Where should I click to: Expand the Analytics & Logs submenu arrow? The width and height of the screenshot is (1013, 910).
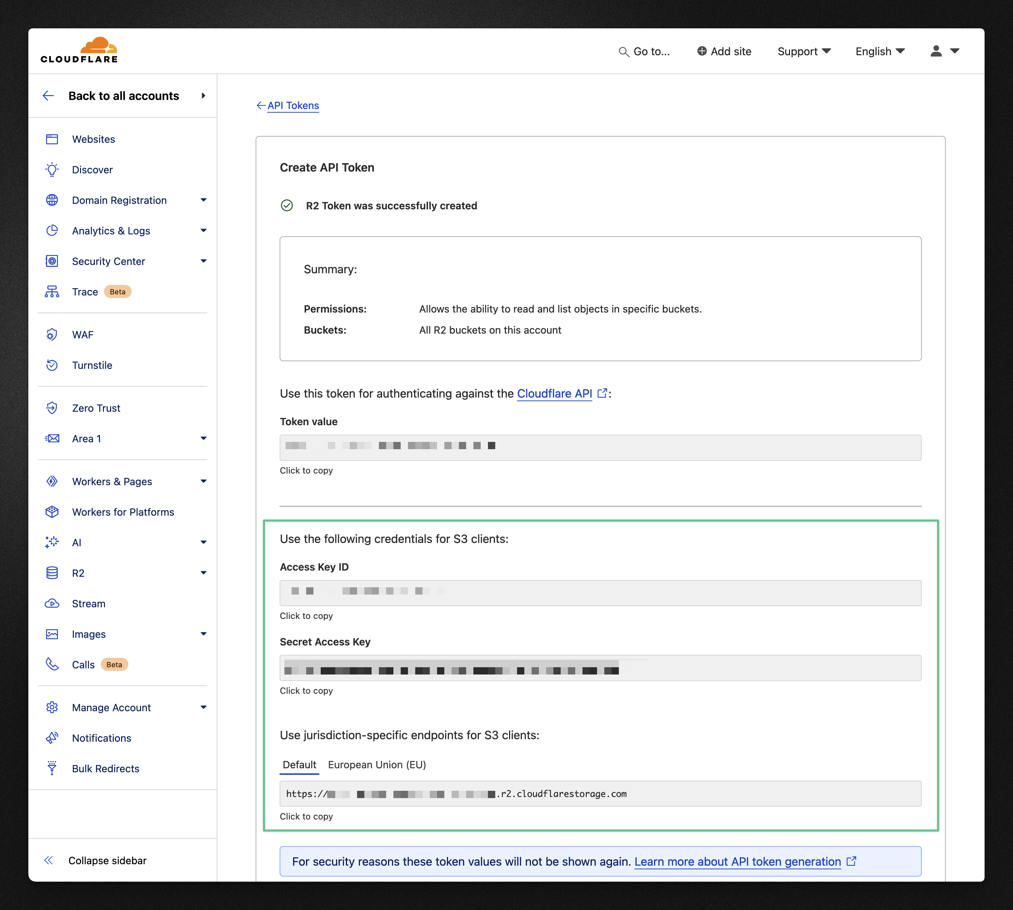(x=204, y=230)
